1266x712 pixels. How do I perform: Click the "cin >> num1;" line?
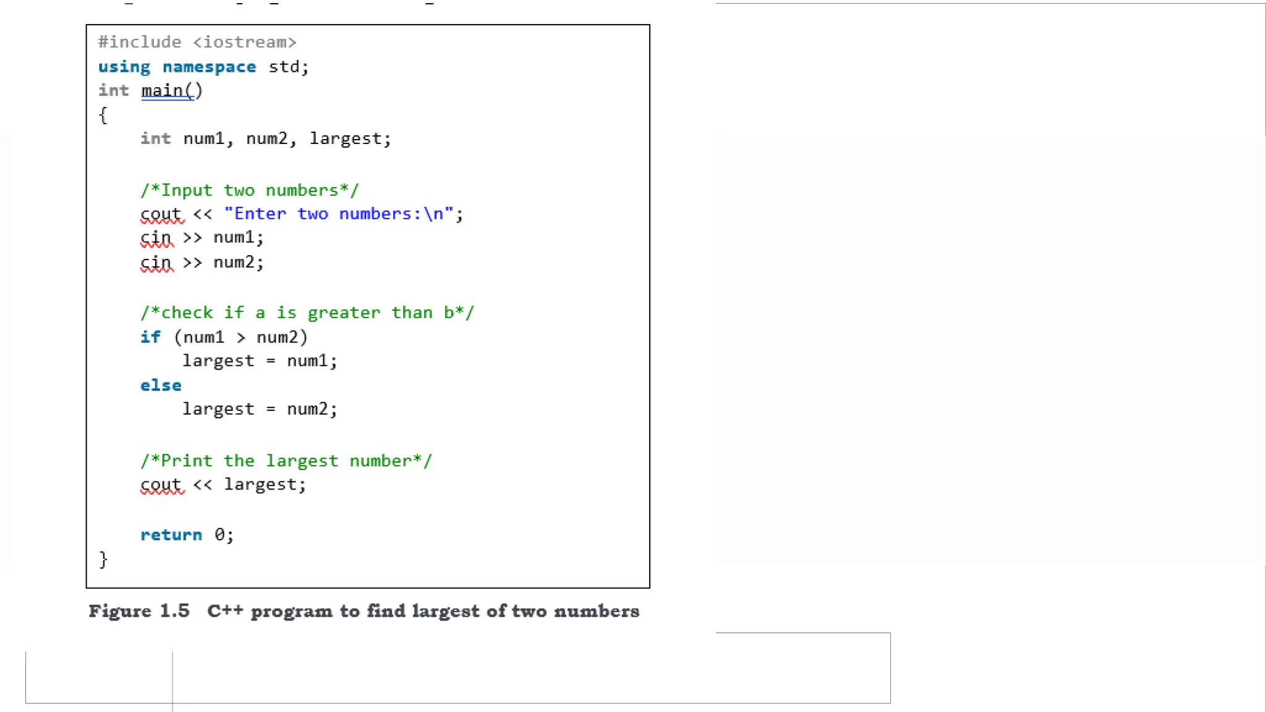point(202,238)
